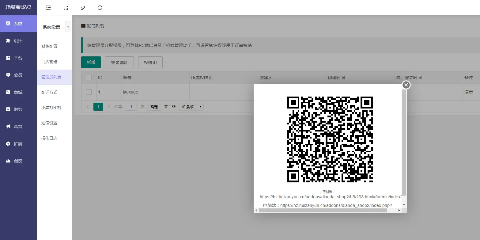Check the checkbox for row laoxuge
The height and width of the screenshot is (240, 480).
(x=89, y=92)
